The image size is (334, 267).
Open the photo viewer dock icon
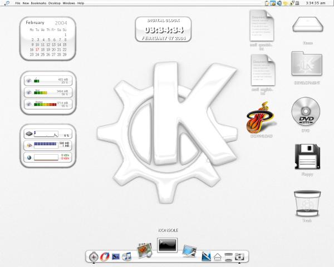coord(145,250)
